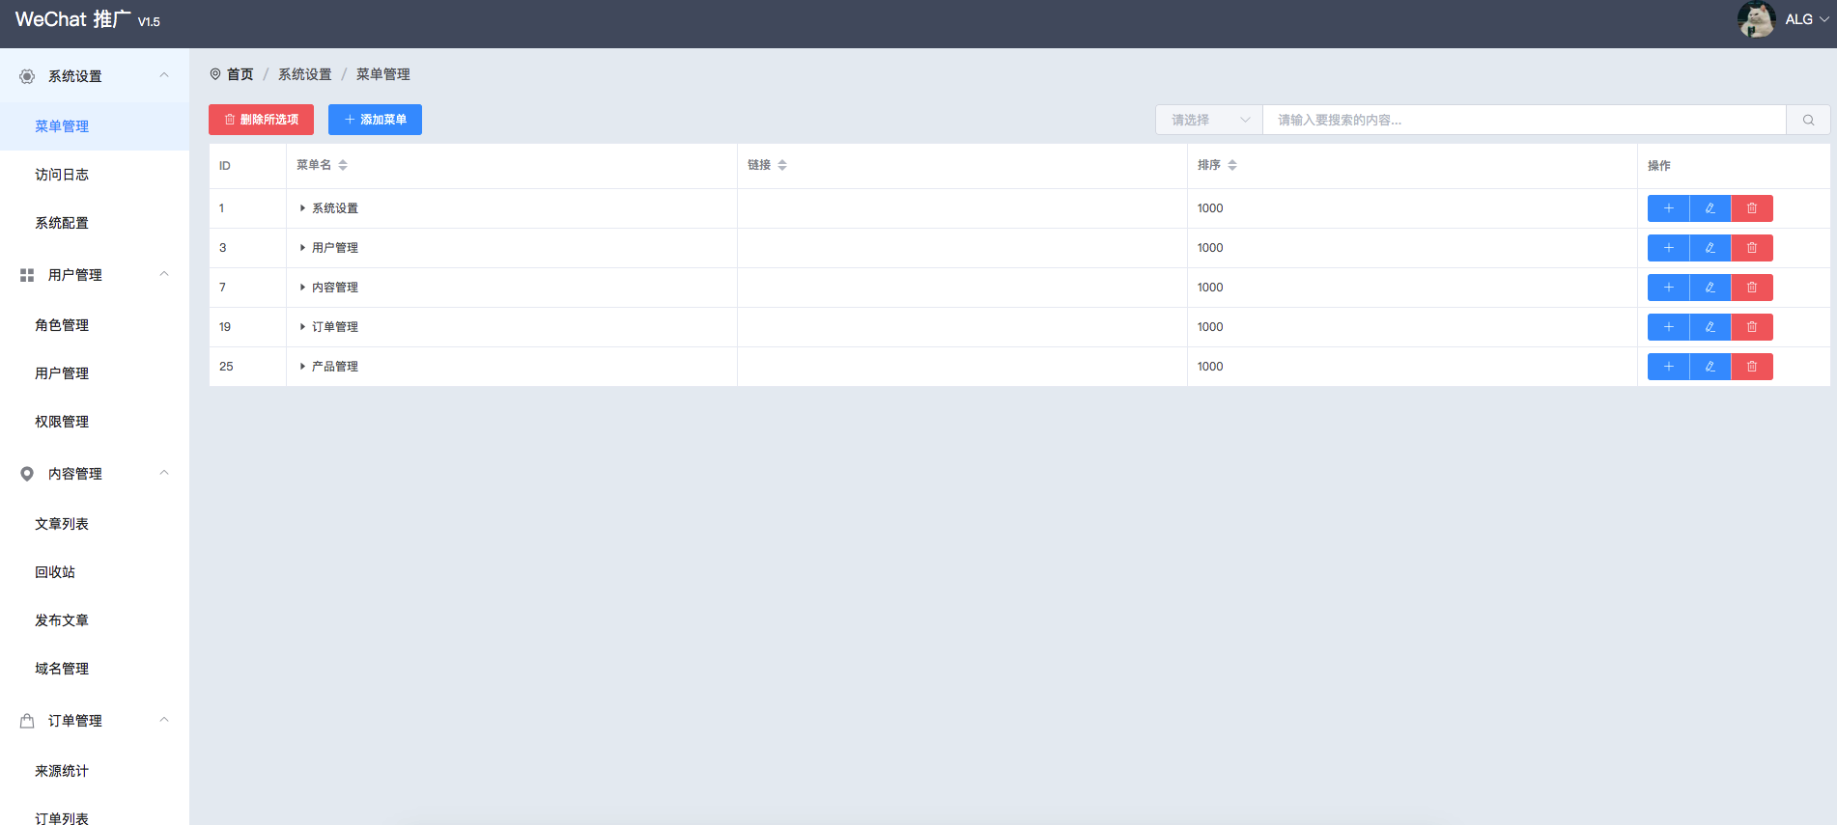The height and width of the screenshot is (825, 1837).
Task: Expand the 系统设置 row in the table
Action: (x=302, y=208)
